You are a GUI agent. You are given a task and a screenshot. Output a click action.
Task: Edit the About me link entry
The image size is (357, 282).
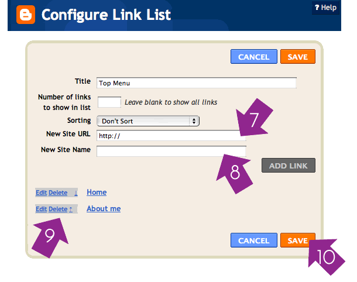(41, 209)
